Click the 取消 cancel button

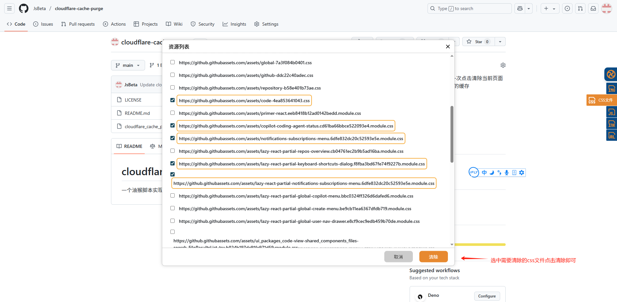coord(399,257)
